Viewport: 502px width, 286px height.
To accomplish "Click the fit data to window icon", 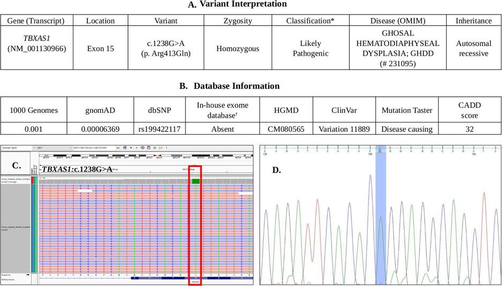I will 155,148.
